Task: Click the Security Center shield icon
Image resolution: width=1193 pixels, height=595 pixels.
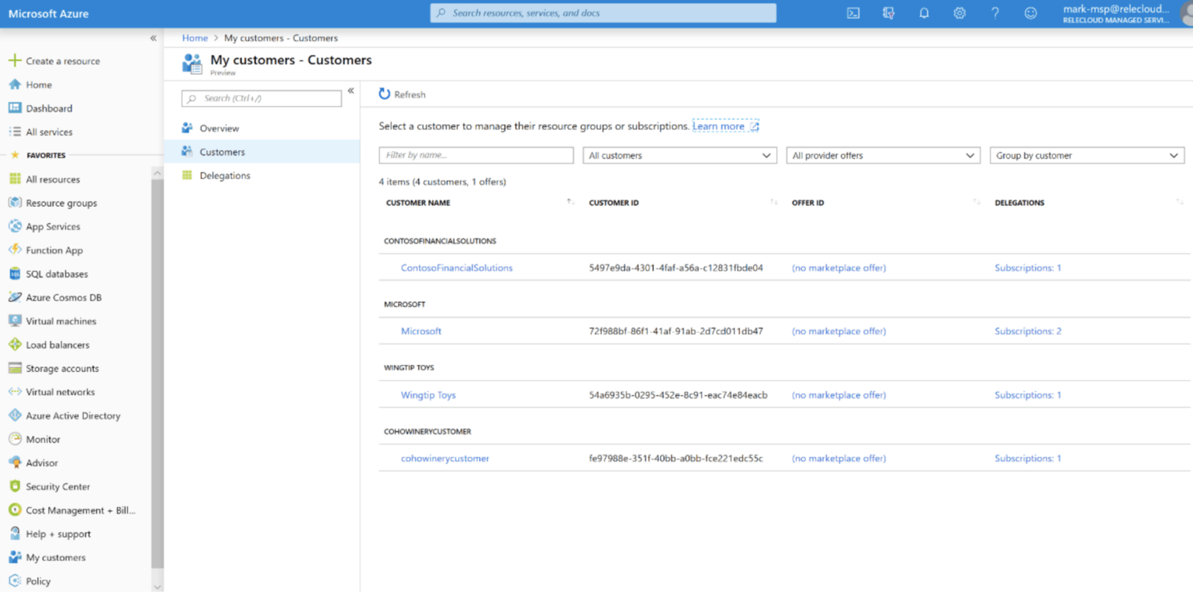Action: click(15, 487)
